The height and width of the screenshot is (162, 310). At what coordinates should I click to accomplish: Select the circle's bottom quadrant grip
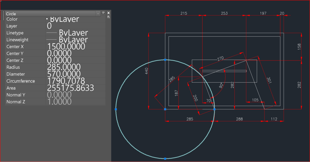click(x=165, y=159)
